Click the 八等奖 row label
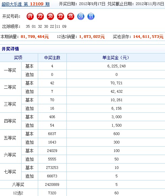Screen dimensions: 165x196 (18, 184)
